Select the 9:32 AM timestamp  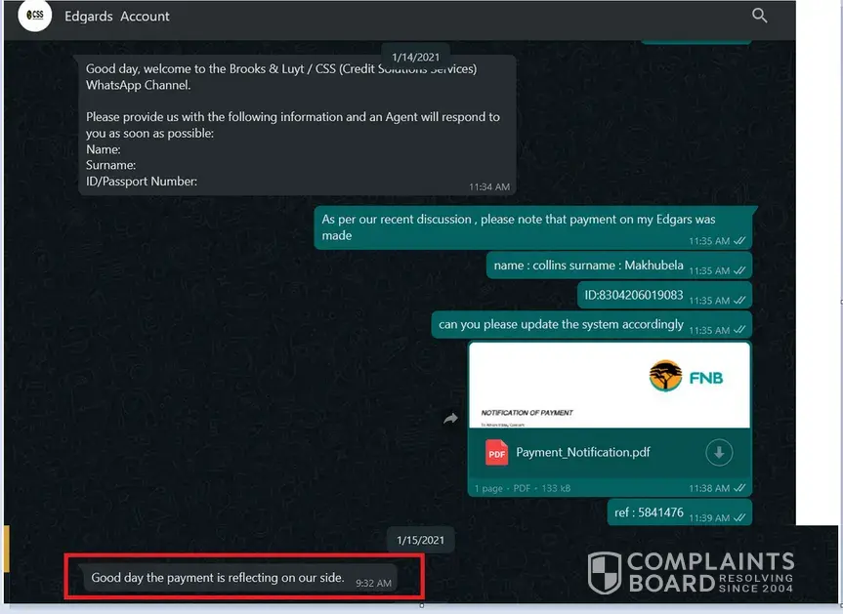click(x=373, y=584)
